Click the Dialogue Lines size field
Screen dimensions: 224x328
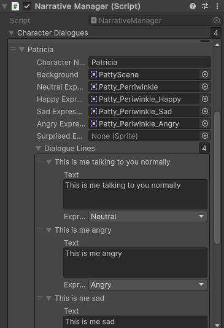coord(204,149)
